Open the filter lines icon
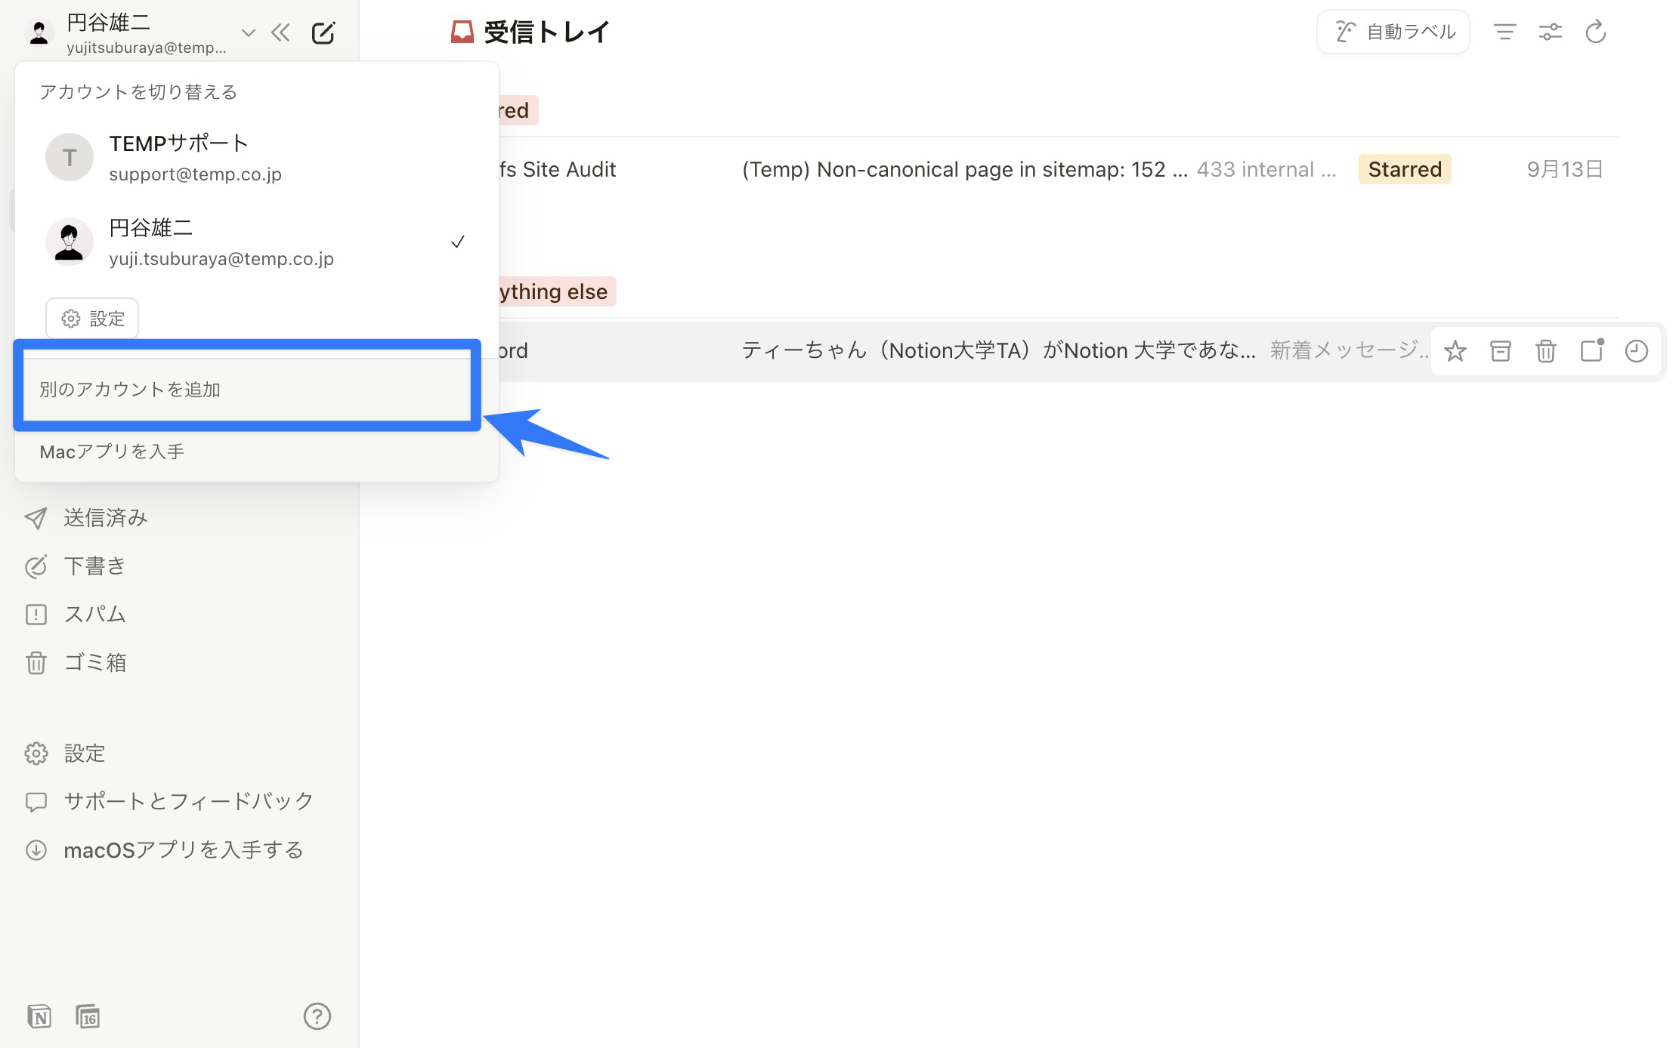This screenshot has height=1048, width=1676. pyautogui.click(x=1505, y=32)
